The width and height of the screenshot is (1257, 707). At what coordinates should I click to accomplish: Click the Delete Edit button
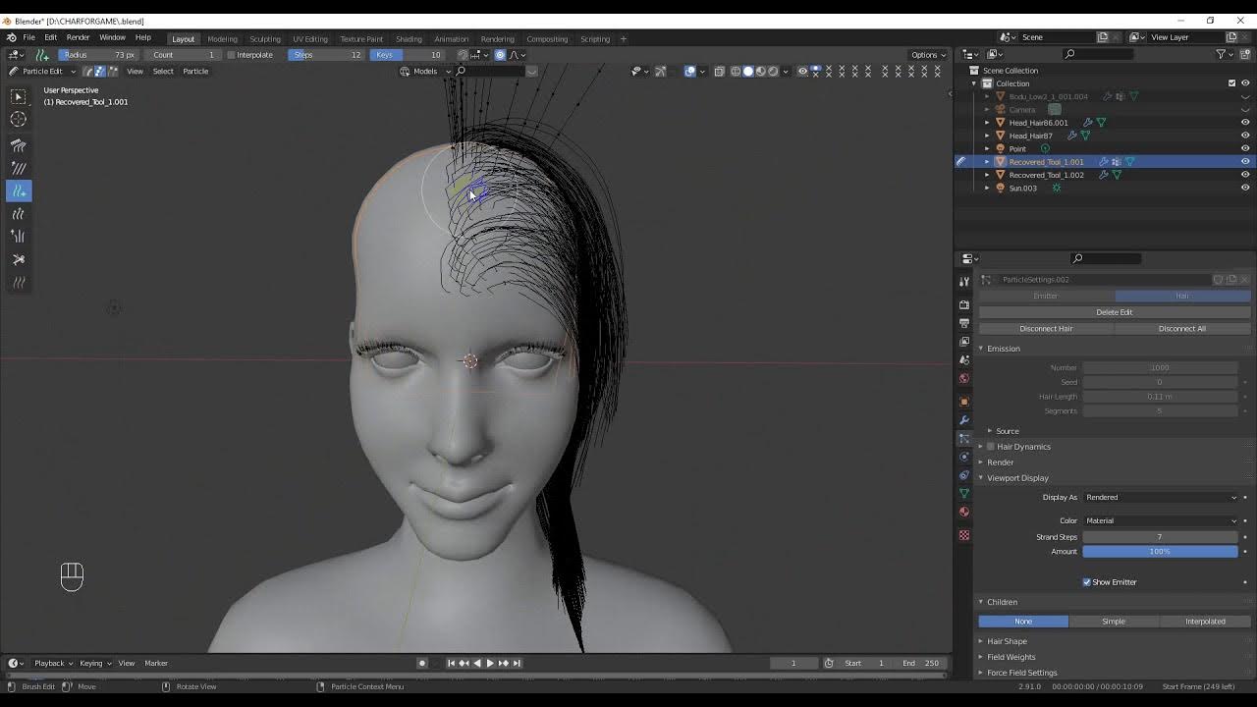1115,312
